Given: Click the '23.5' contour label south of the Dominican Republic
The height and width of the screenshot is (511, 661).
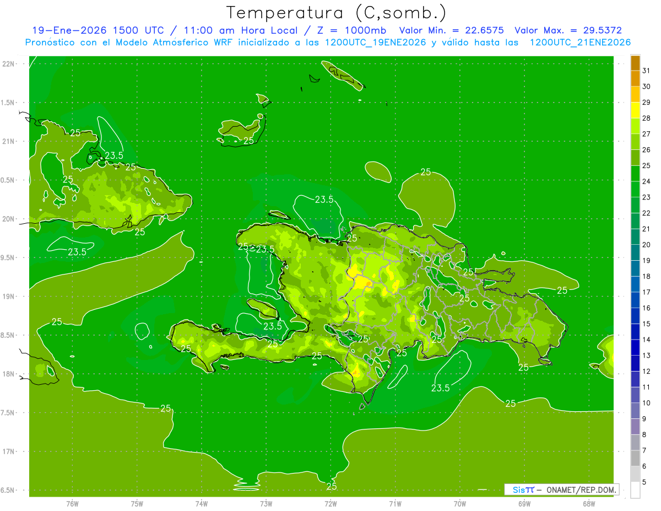Looking at the screenshot, I should [x=441, y=388].
